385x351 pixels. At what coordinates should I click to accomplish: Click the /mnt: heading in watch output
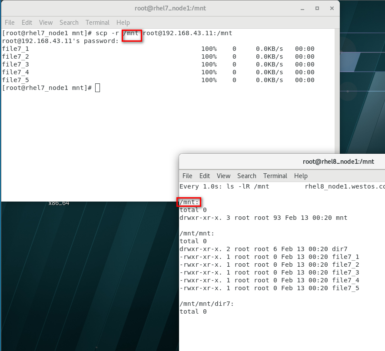(x=189, y=202)
